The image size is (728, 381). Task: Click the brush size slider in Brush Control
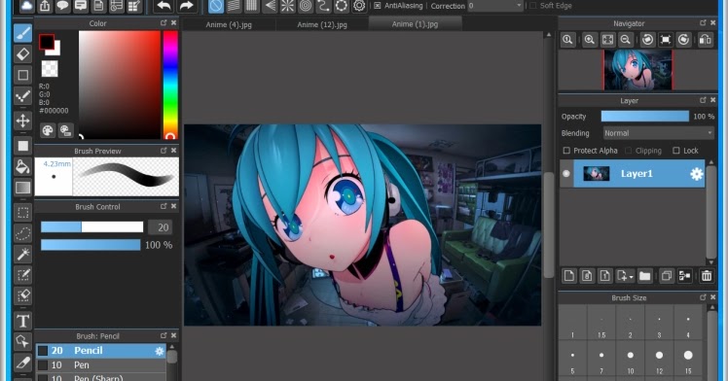pyautogui.click(x=91, y=226)
